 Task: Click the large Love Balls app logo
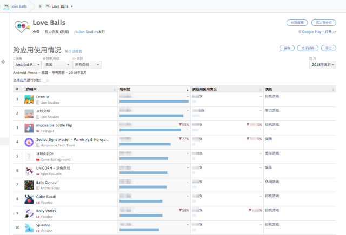click(x=22, y=26)
